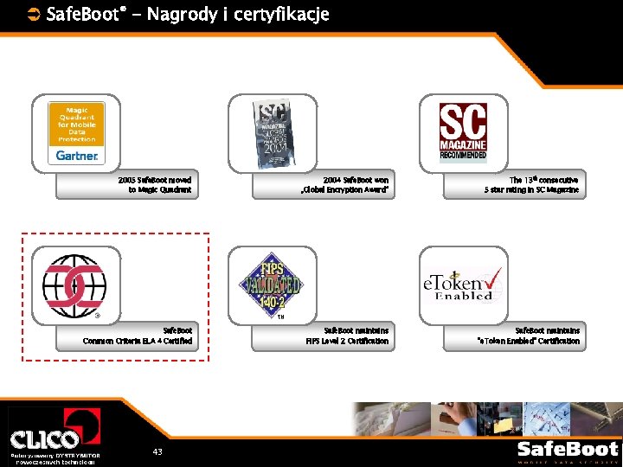Click the caption '2004 SafeBoot won Global Encryption Award'
Screen dimensions: 623x467
click(x=344, y=185)
